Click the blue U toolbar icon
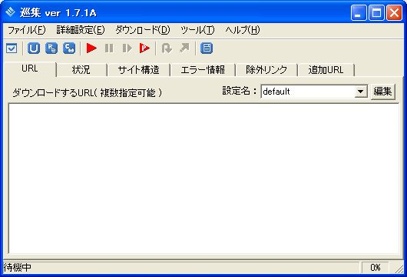Viewport: 407px width, 277px height. tap(34, 48)
